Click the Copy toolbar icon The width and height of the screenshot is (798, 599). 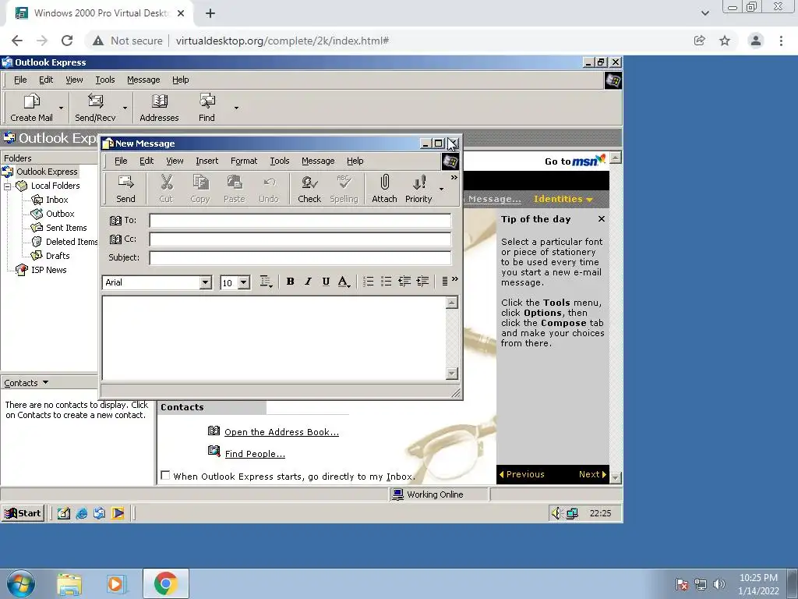[x=200, y=183]
